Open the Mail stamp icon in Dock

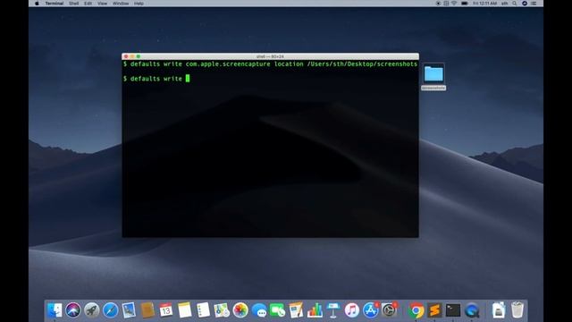pos(129,310)
